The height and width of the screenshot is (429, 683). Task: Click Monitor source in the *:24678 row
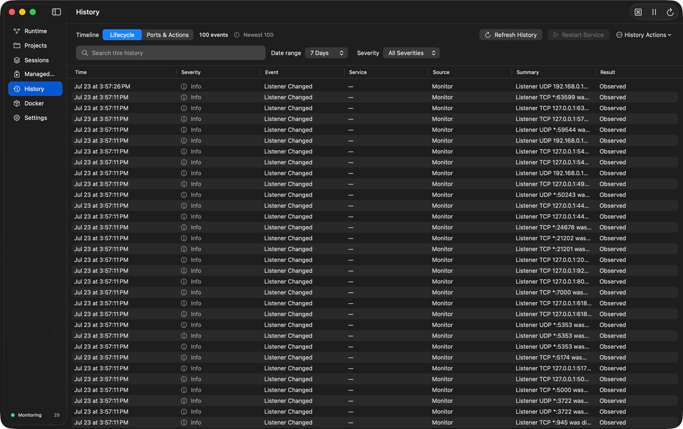click(442, 227)
